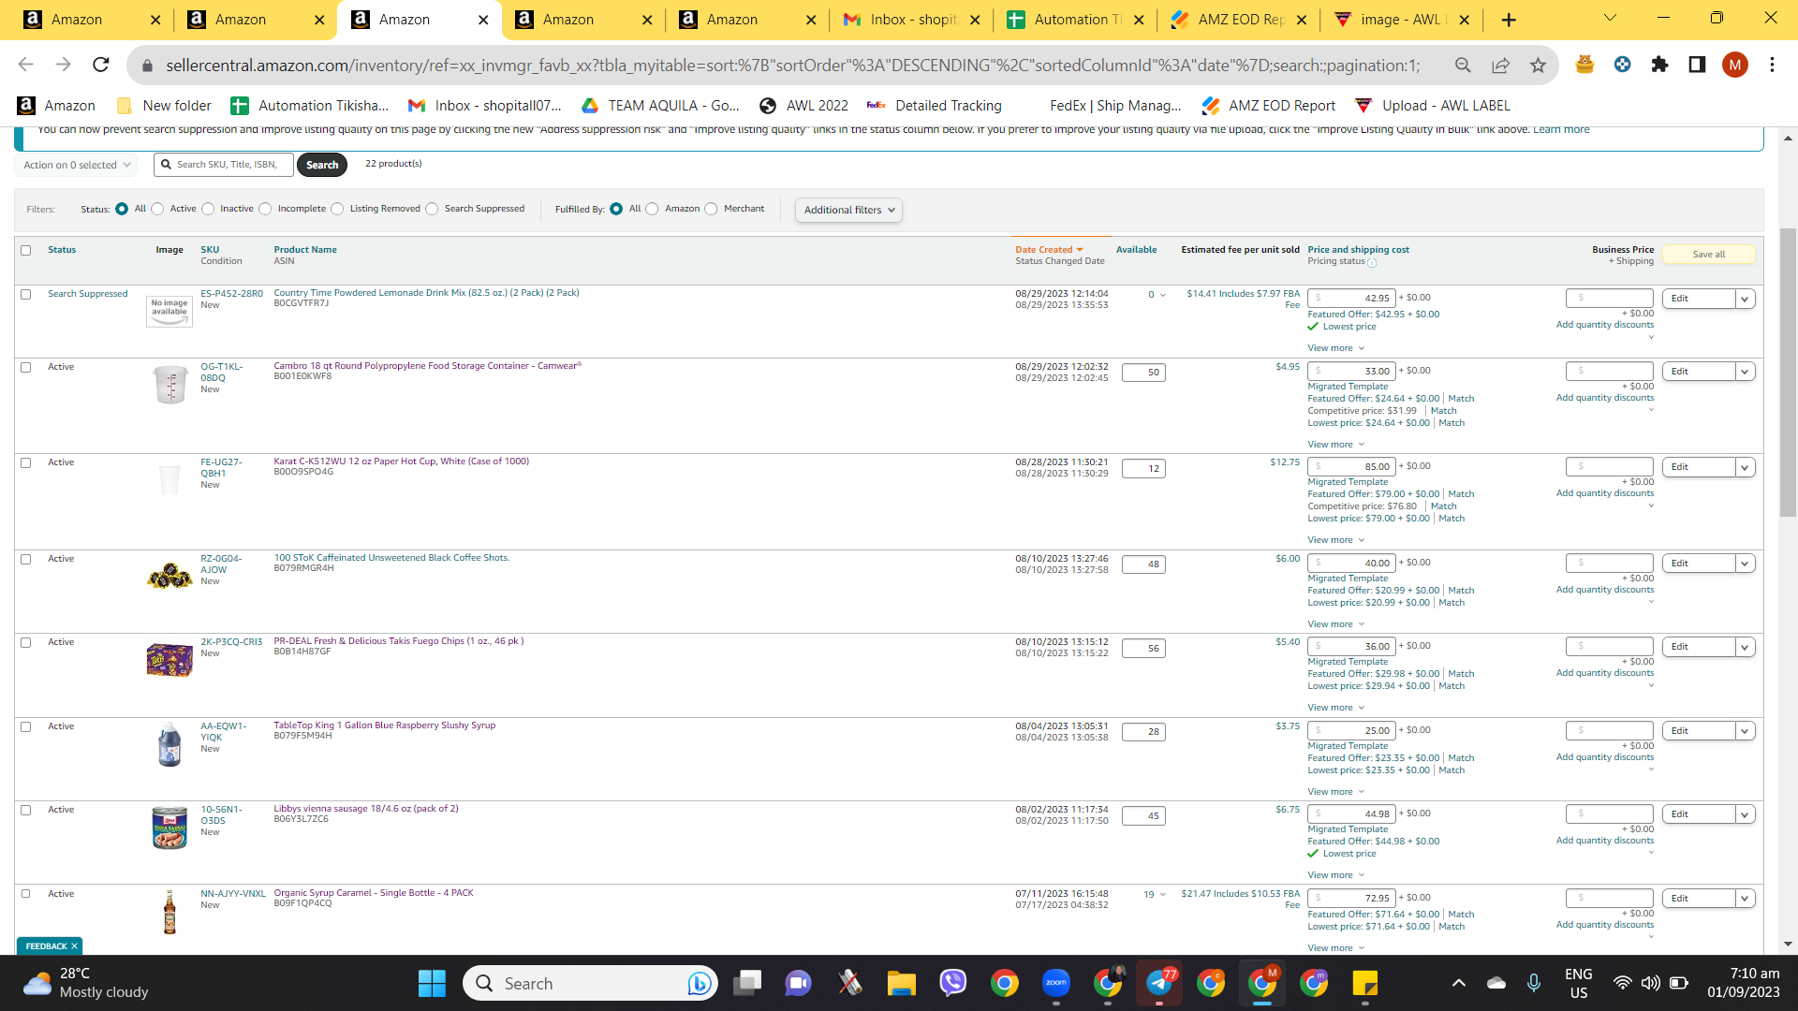Image resolution: width=1798 pixels, height=1011 pixels.
Task: Close the FEEDBACK widget
Action: (74, 946)
